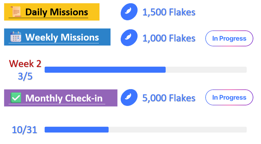
Task: Click the 5,000 Flakes reward text
Action: [x=169, y=98]
